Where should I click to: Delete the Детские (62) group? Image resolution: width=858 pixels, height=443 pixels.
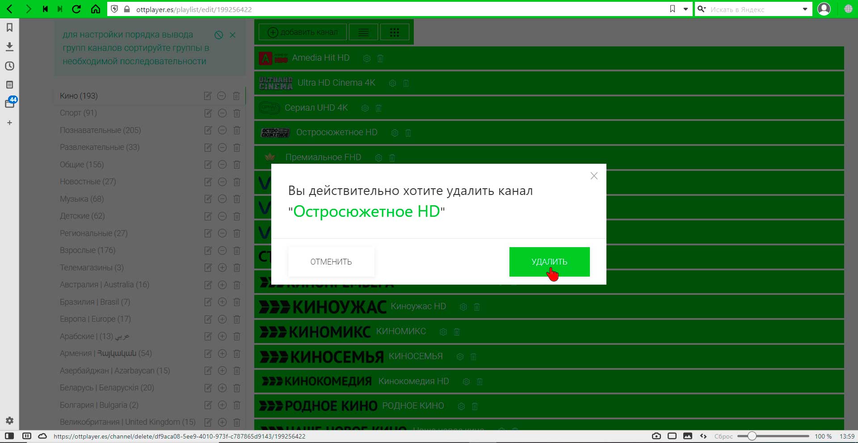point(237,216)
